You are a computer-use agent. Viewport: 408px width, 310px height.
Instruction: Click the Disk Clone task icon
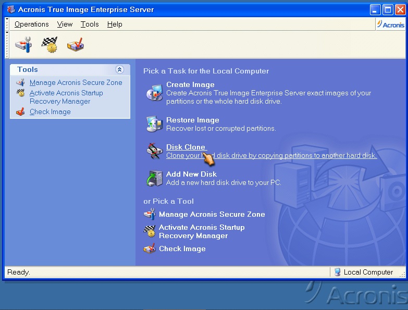point(155,151)
